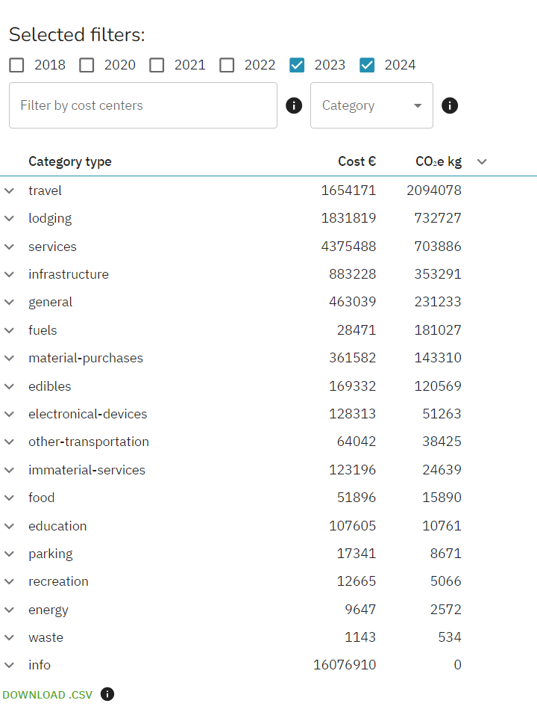The width and height of the screenshot is (537, 712).
Task: Expand the info category row
Action: coord(10,665)
